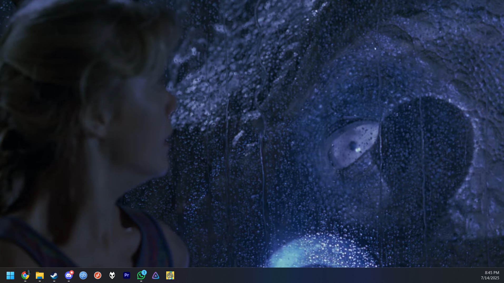Open Discord with the notification badge
This screenshot has width=504, height=283.
(x=69, y=275)
